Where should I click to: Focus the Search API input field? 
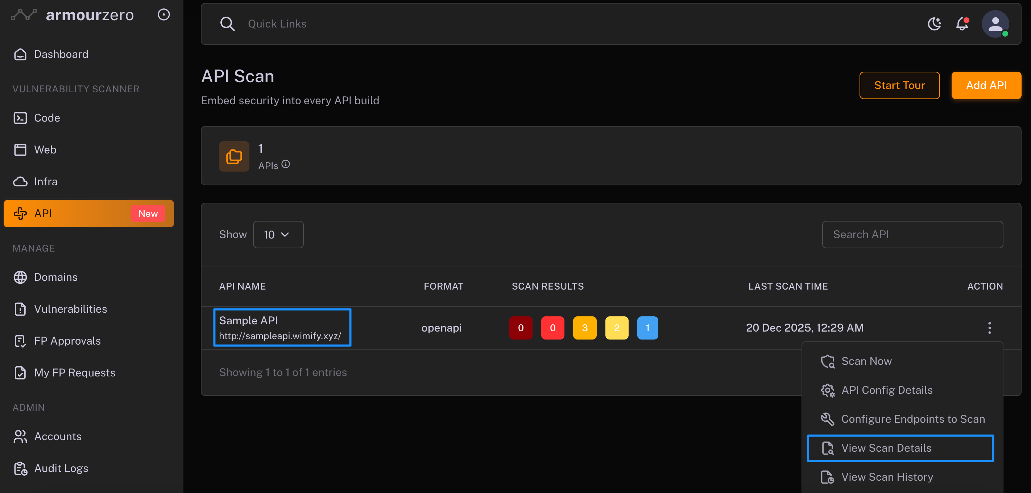tap(912, 235)
